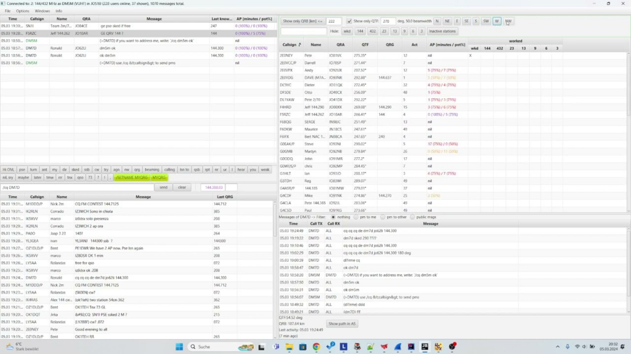Open the Options menu
The height and width of the screenshot is (354, 631).
(23, 11)
